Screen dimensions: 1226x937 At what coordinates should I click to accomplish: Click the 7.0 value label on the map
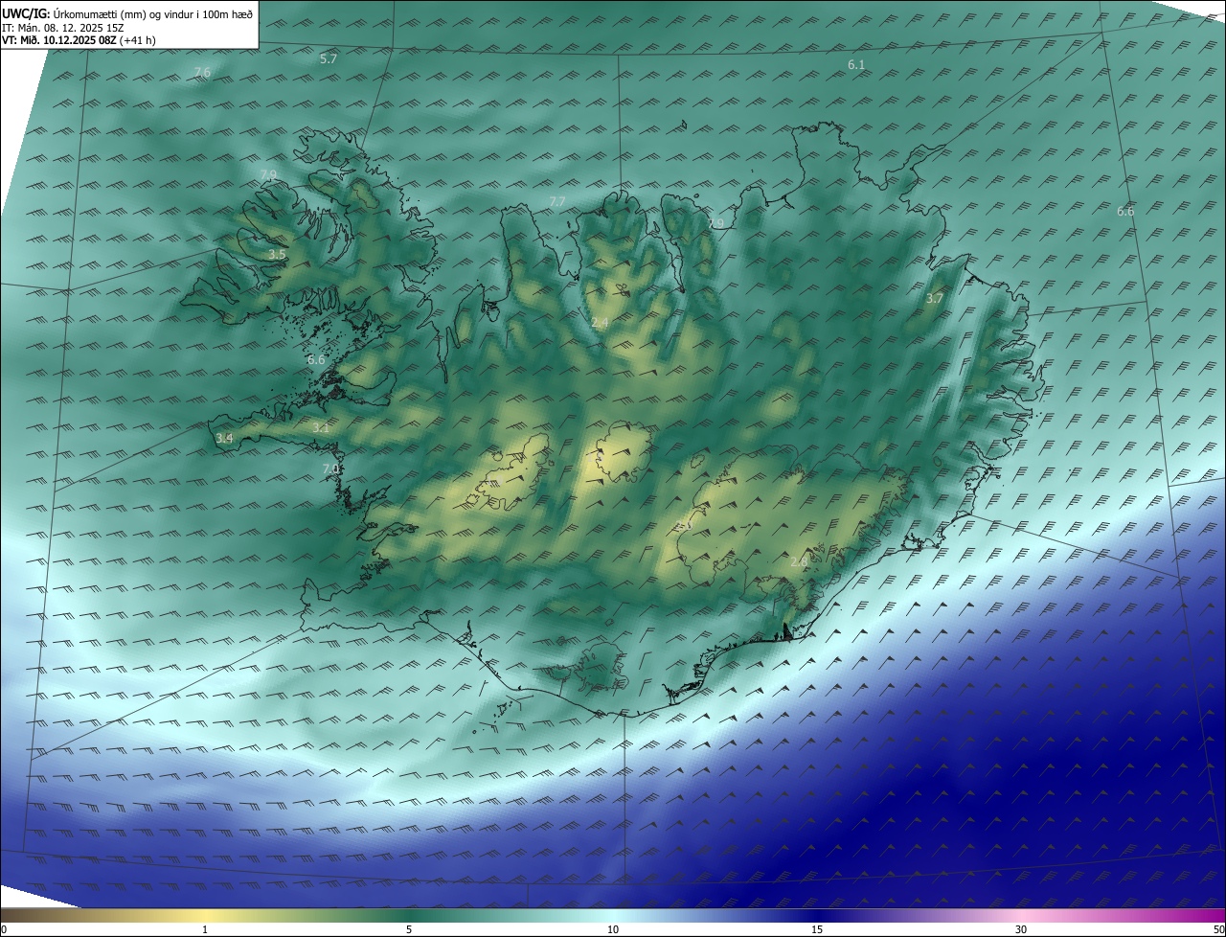coord(331,468)
